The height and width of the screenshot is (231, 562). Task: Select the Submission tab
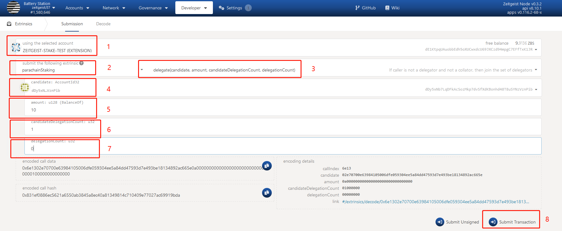tap(72, 24)
